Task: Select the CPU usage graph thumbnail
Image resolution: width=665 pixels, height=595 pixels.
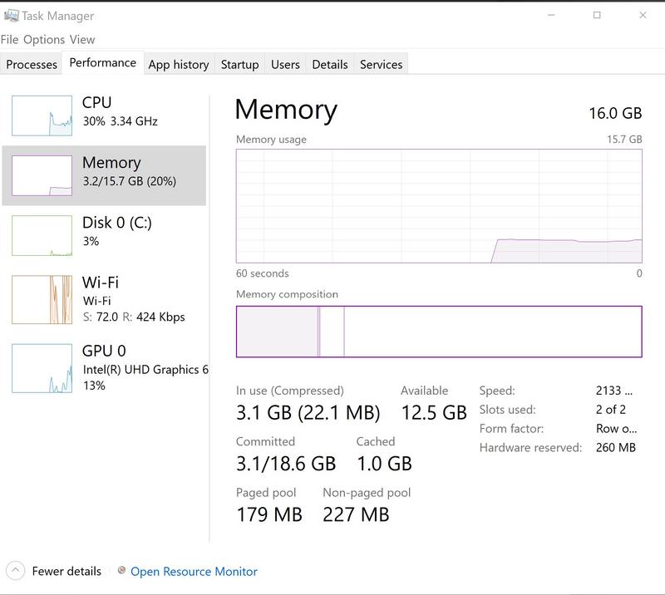Action: tap(42, 115)
